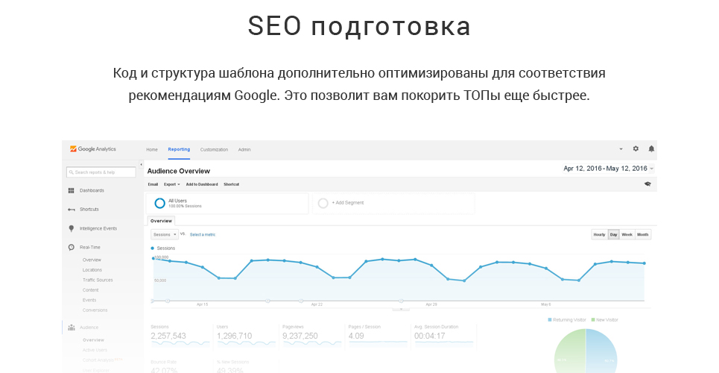
Task: Switch chart to Hourly view
Action: click(599, 234)
